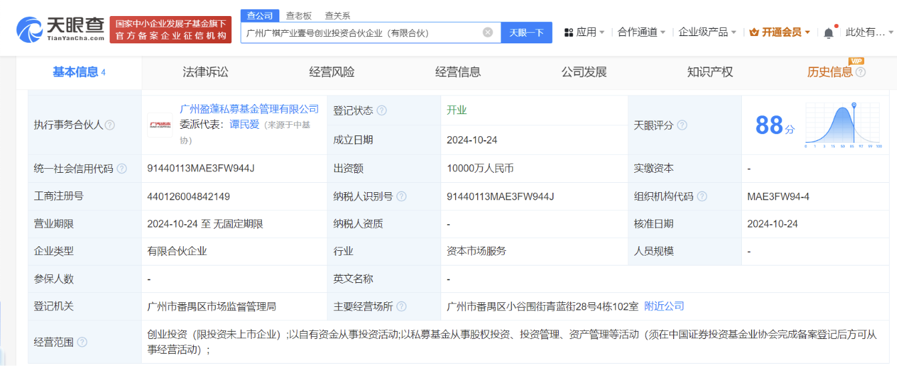Click the company logo thumbnail
This screenshot has height=367, width=897.
click(x=160, y=125)
